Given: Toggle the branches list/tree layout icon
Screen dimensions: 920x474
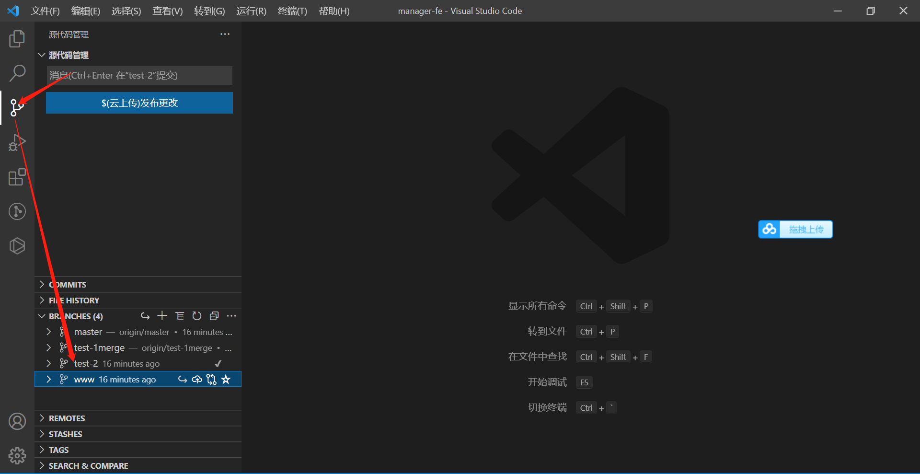Looking at the screenshot, I should point(180,316).
